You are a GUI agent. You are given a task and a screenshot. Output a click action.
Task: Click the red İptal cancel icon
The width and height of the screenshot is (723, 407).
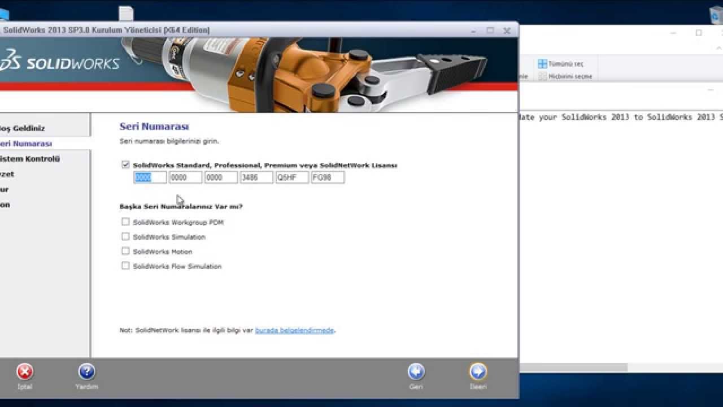[x=24, y=371]
